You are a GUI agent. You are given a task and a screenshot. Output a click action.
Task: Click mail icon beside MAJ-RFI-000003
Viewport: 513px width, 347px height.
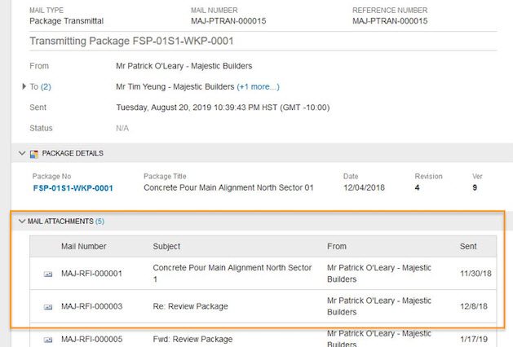point(48,307)
